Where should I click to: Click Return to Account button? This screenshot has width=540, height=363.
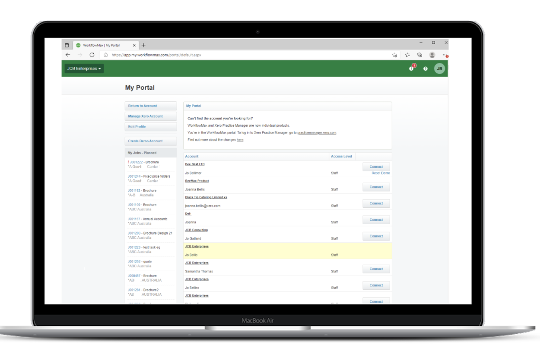tap(151, 106)
